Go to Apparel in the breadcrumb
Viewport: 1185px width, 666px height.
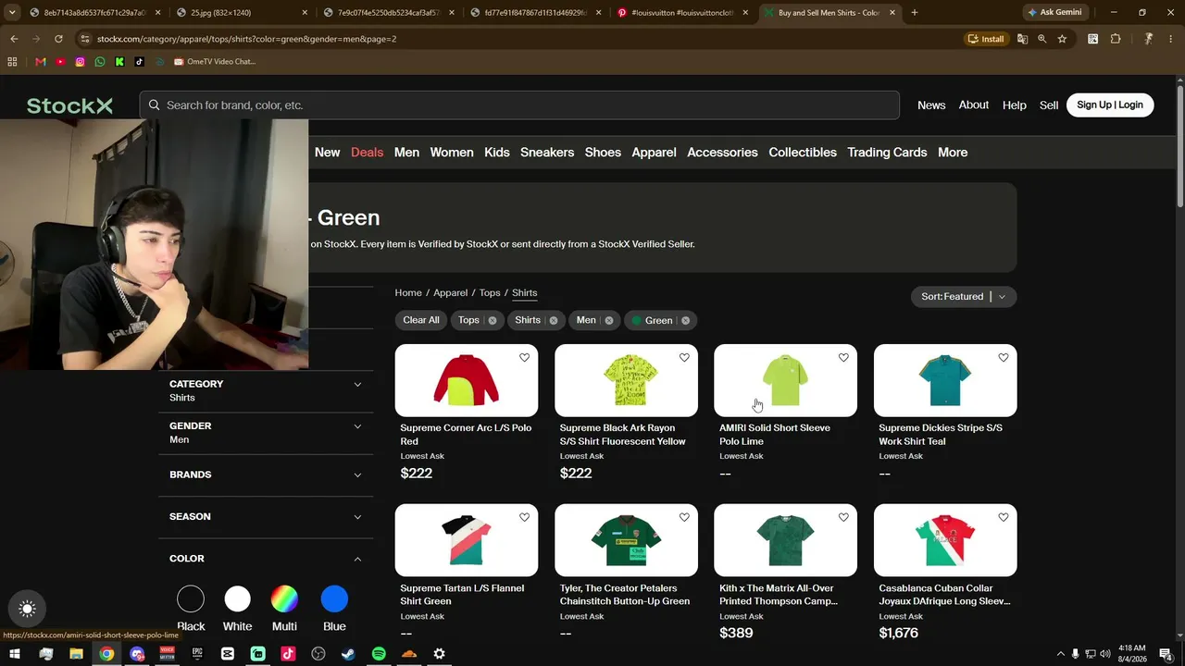tap(451, 293)
